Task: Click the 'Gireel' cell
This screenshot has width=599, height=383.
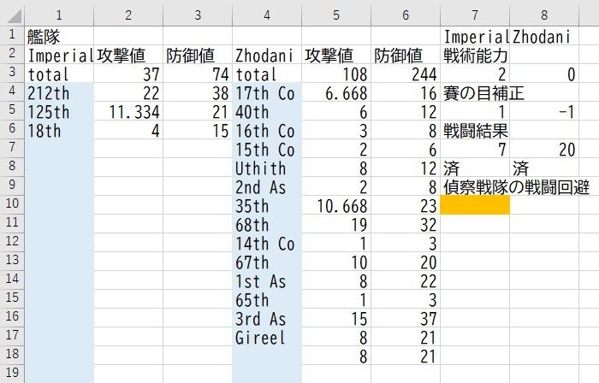Action: [x=267, y=337]
